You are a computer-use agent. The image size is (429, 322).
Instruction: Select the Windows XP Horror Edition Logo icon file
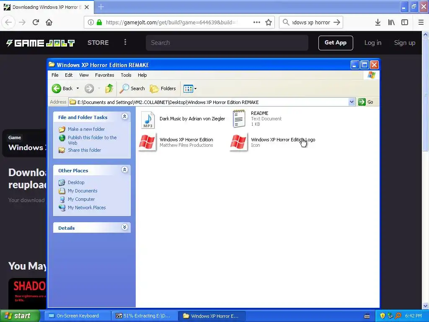238,142
